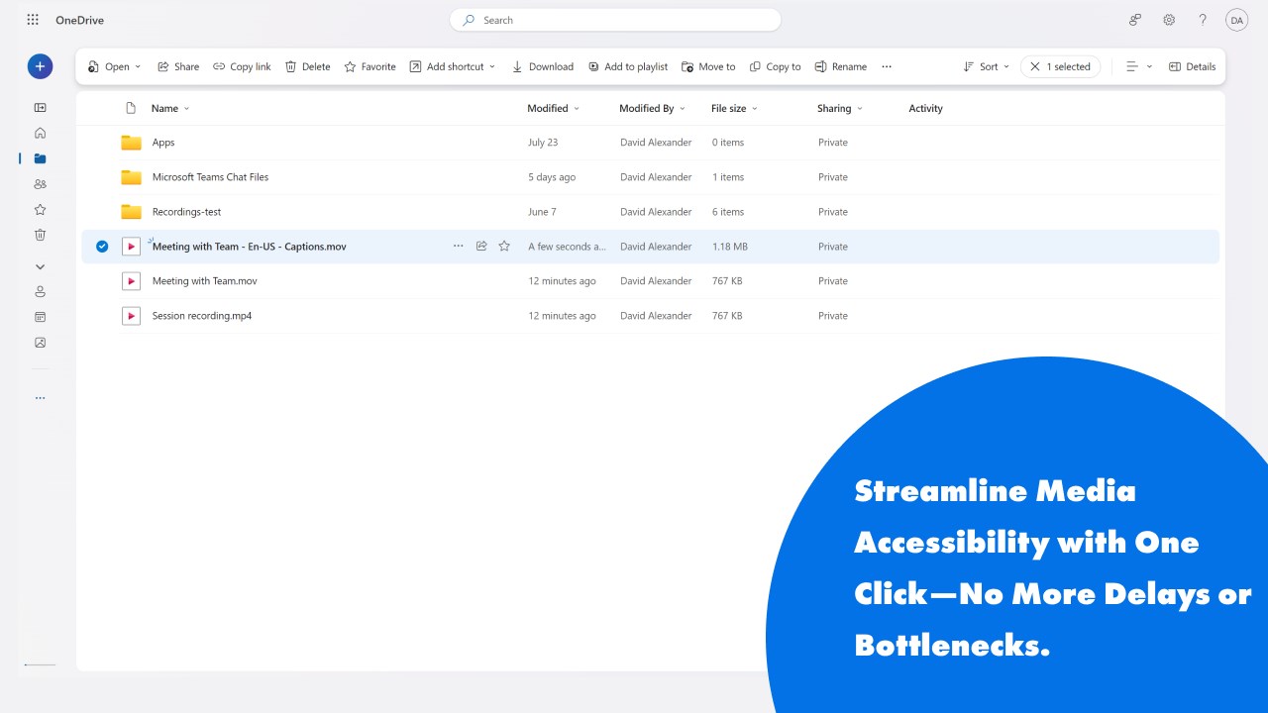
Task: Open Apps folder name
Action: (163, 143)
